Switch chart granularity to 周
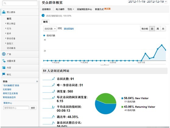This screenshot has height=128, width=170. coord(158,29)
